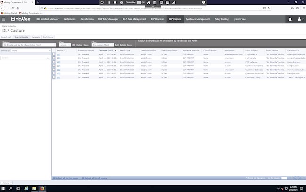
Task: Go back in the browser
Action: [x=2, y=8]
